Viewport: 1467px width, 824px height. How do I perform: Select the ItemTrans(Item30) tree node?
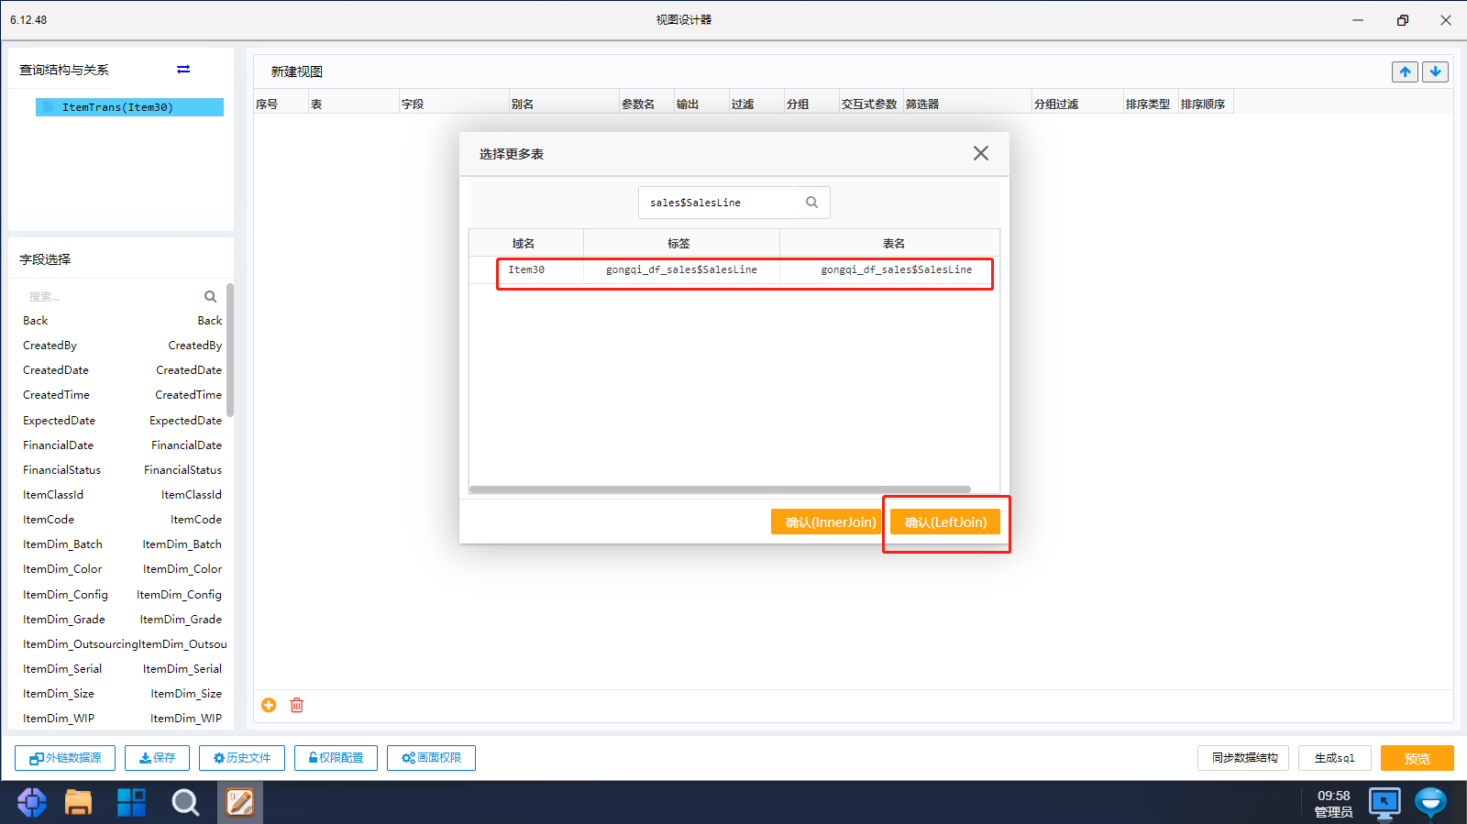pos(129,107)
